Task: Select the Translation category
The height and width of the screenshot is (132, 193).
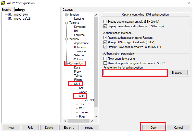Action: pyautogui.click(x=81, y=51)
